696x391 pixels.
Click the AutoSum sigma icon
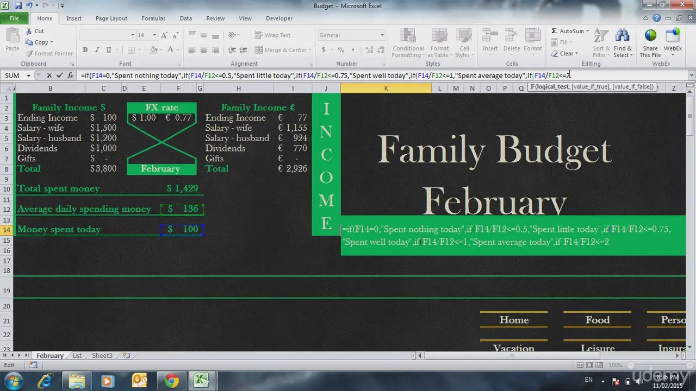pyautogui.click(x=554, y=31)
